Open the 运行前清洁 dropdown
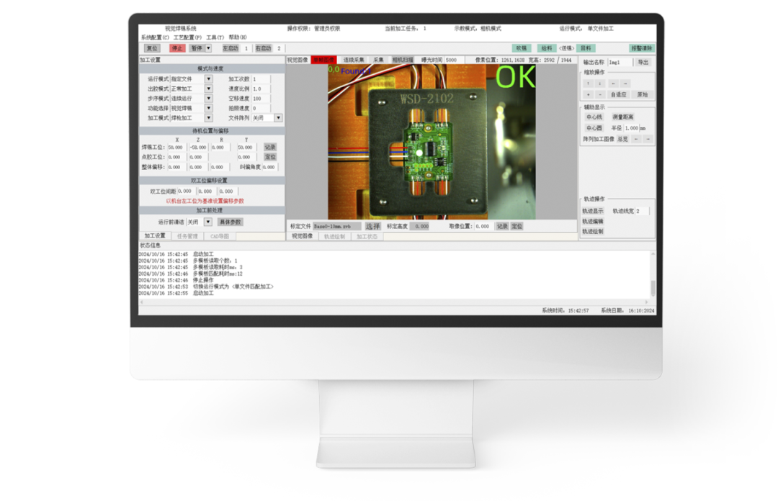The image size is (778, 501). tap(208, 222)
